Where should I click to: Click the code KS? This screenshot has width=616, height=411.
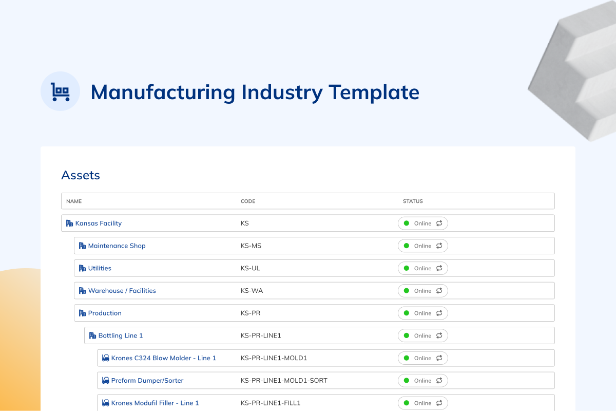(245, 223)
